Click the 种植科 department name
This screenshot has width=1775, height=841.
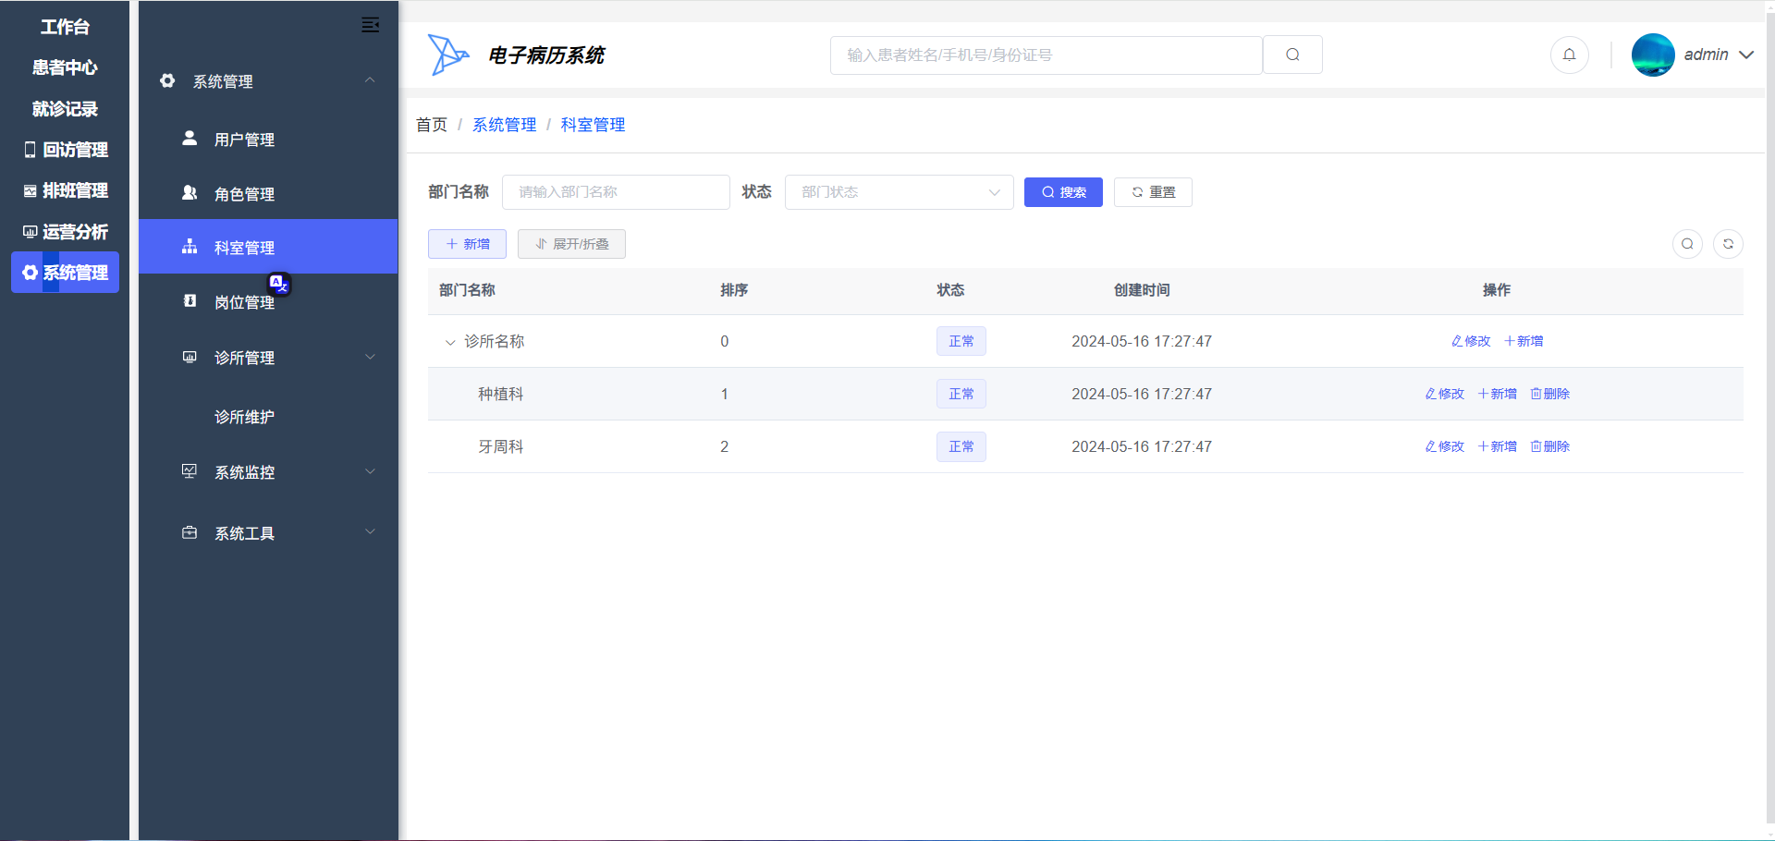(x=500, y=394)
